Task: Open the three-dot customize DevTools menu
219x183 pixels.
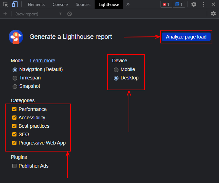Action: pos(204,4)
